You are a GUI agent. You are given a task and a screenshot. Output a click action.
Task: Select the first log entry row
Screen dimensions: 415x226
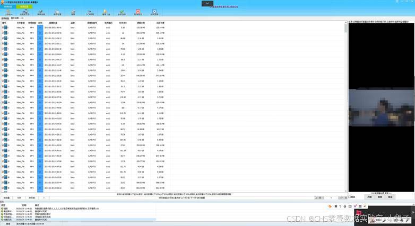click(x=78, y=209)
